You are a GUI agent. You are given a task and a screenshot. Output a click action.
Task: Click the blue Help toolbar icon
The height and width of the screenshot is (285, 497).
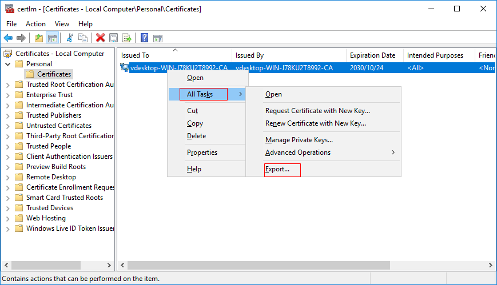145,38
